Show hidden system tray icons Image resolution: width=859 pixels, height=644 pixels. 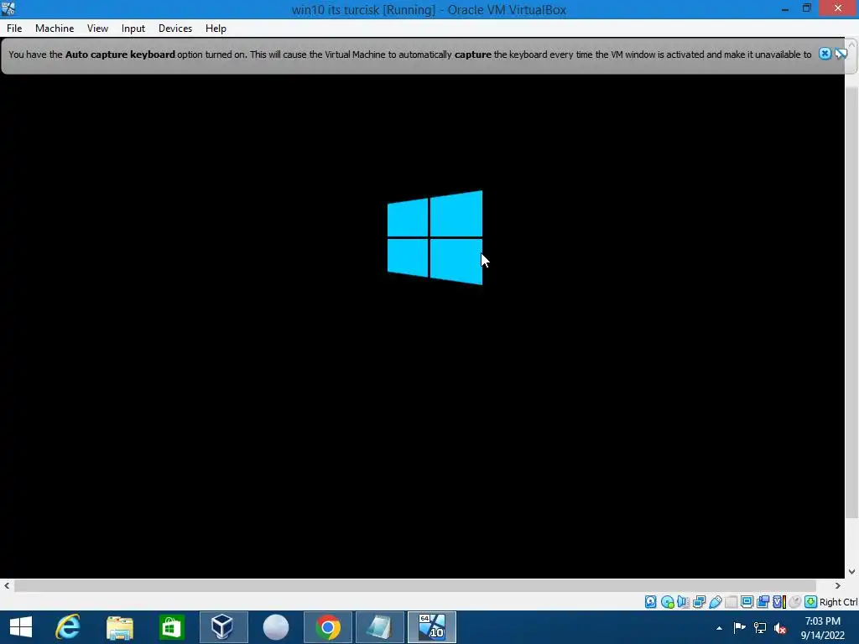tap(719, 628)
